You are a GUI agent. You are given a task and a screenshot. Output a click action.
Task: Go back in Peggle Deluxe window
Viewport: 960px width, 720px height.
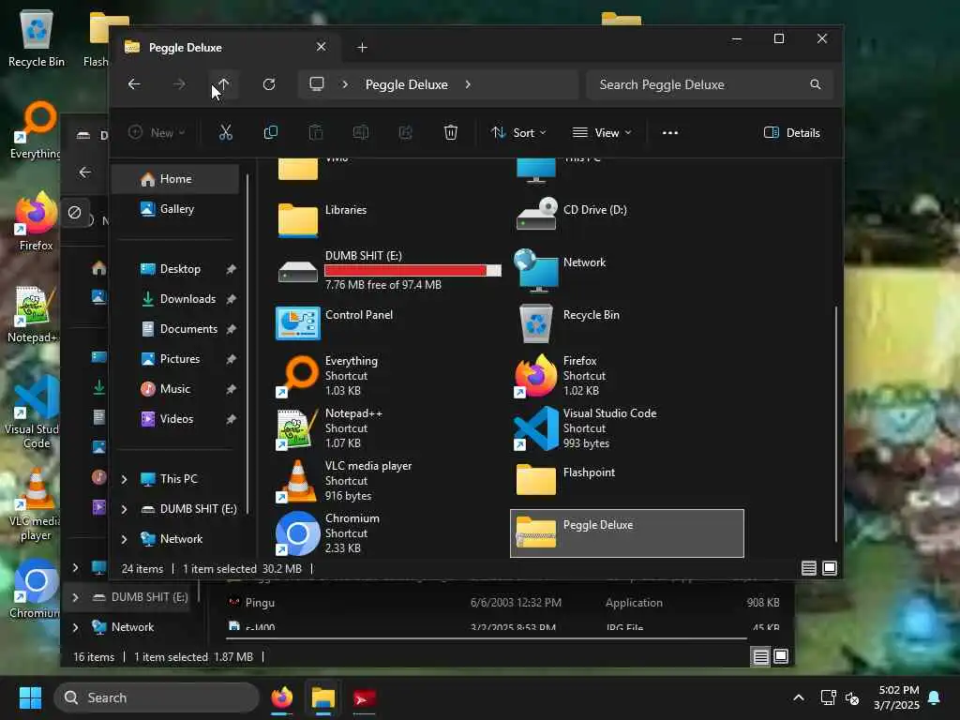click(x=134, y=84)
